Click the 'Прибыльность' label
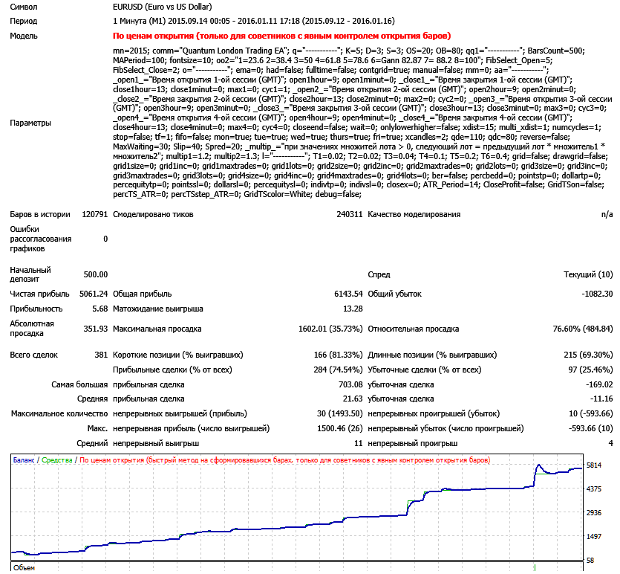Screen dimensions: 620x574 [36, 309]
